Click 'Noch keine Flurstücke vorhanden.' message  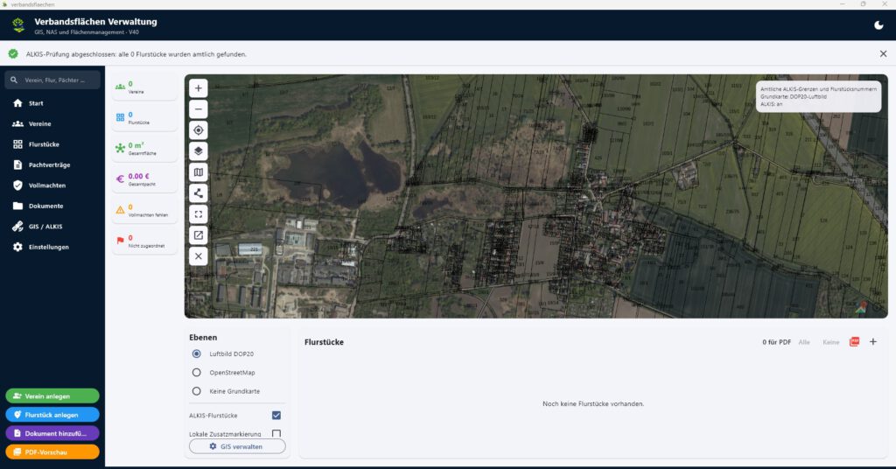pos(593,404)
